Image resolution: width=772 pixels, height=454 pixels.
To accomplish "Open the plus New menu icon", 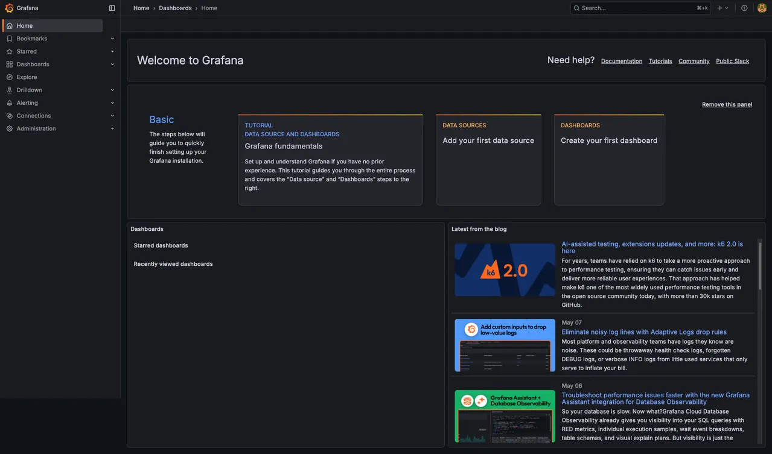I will click(x=719, y=8).
